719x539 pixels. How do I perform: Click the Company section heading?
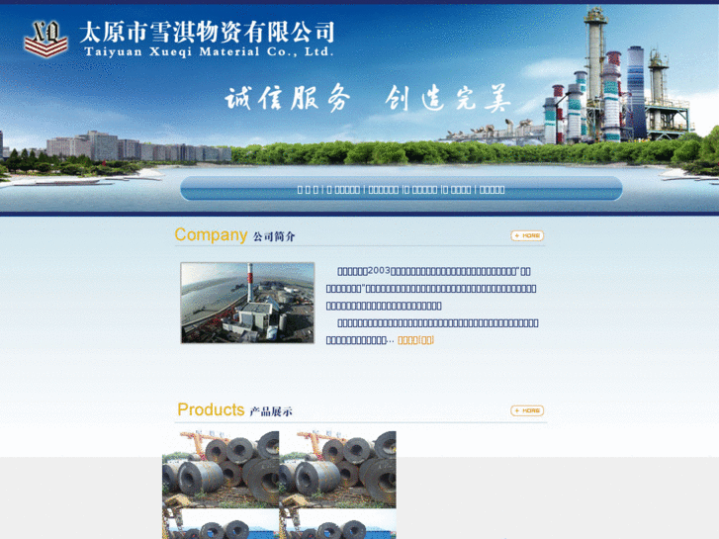coord(234,235)
